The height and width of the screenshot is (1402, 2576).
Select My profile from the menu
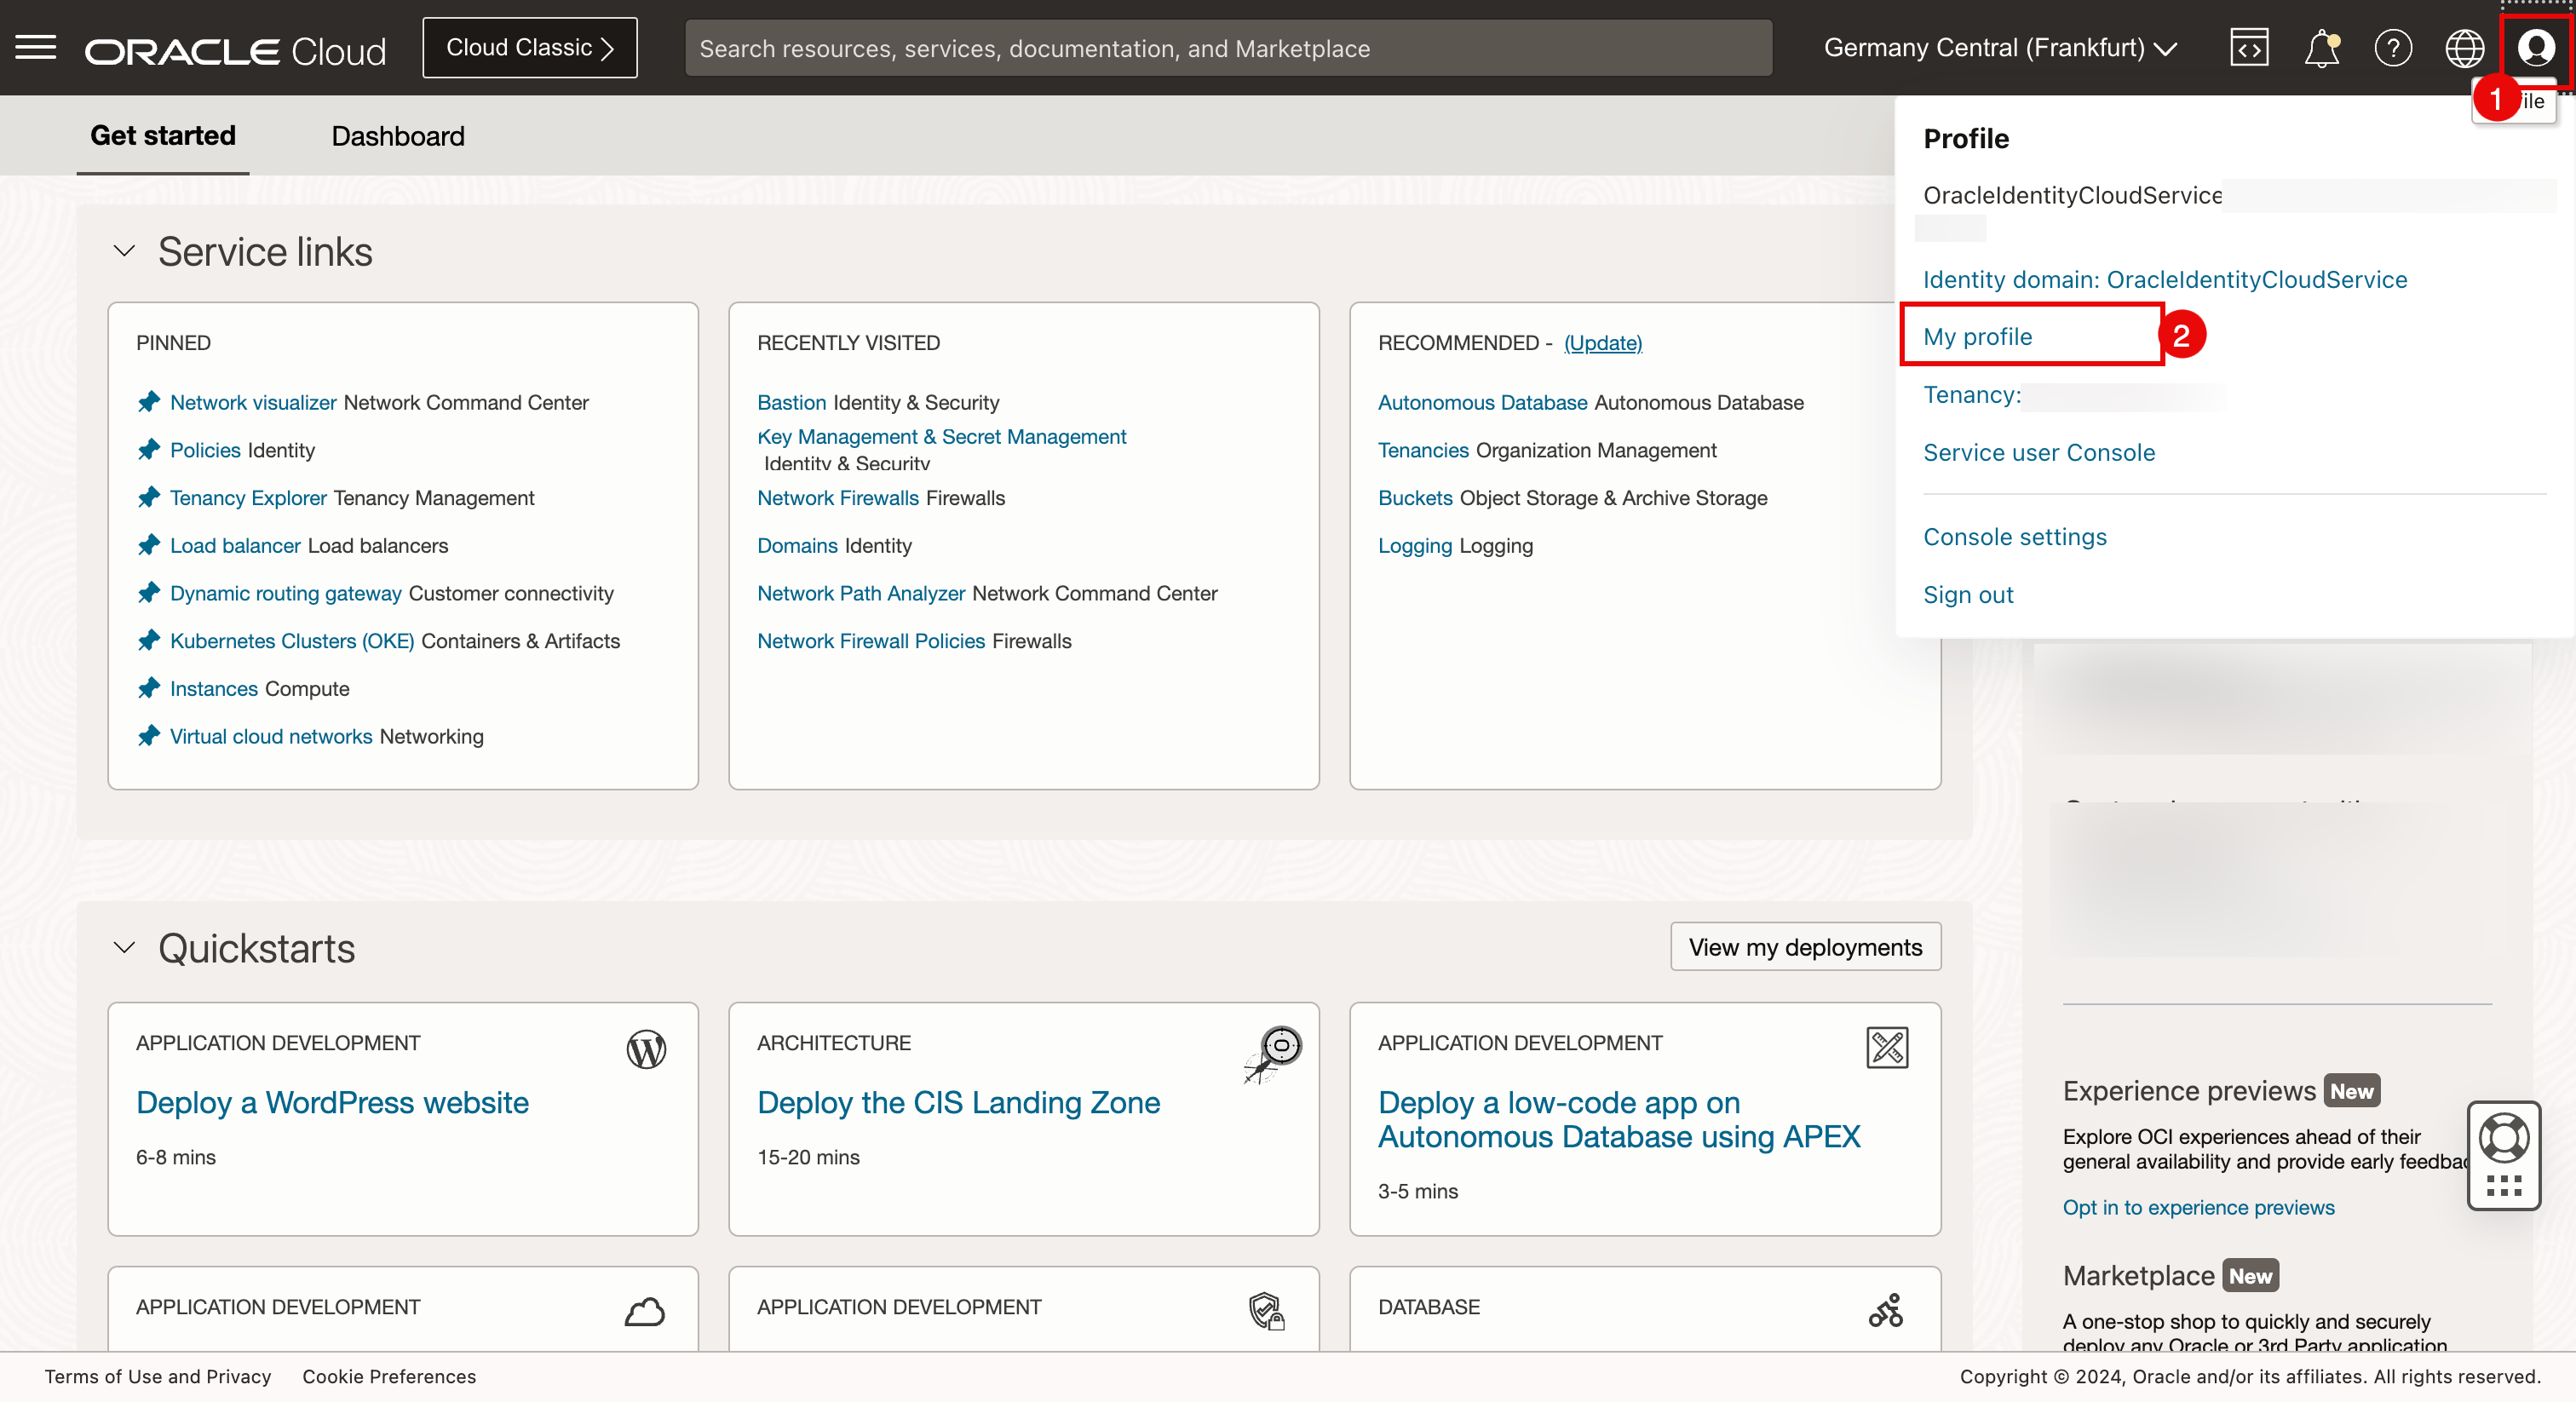click(x=1977, y=336)
